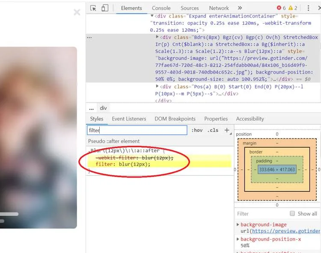Activate the inspect element picker
321x253 pixels.
(x=93, y=8)
